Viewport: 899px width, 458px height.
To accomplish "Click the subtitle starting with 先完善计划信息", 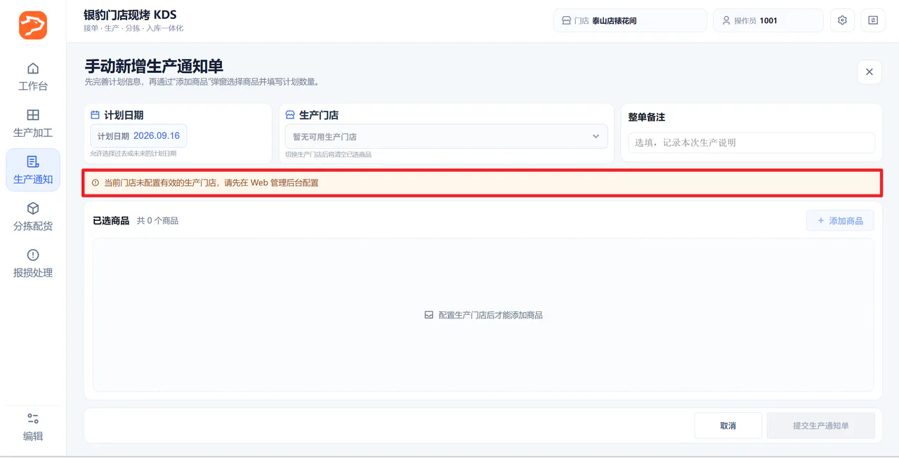I will point(202,82).
